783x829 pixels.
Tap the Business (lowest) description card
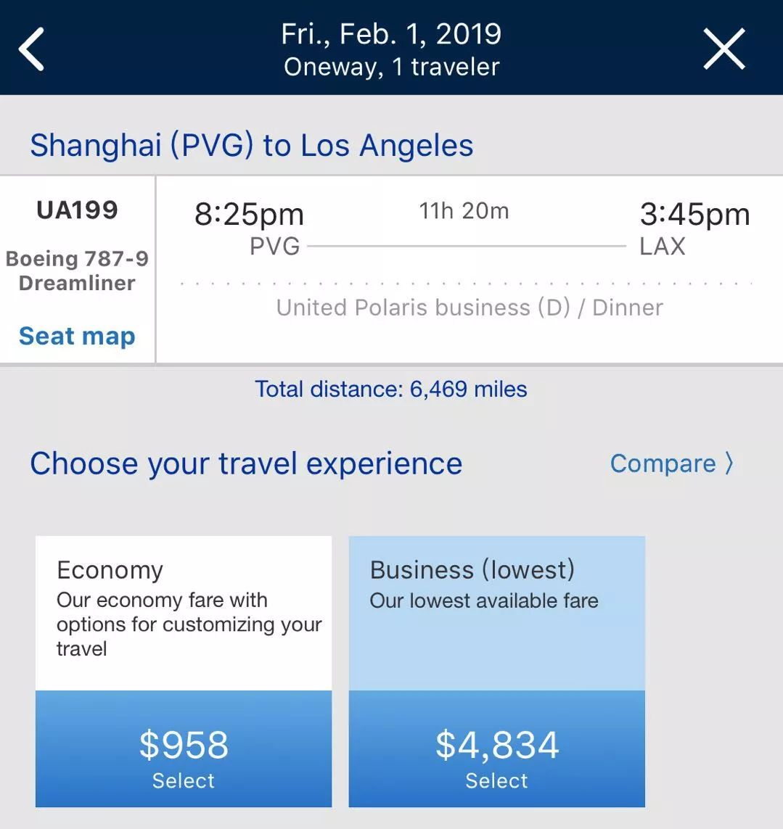click(497, 613)
